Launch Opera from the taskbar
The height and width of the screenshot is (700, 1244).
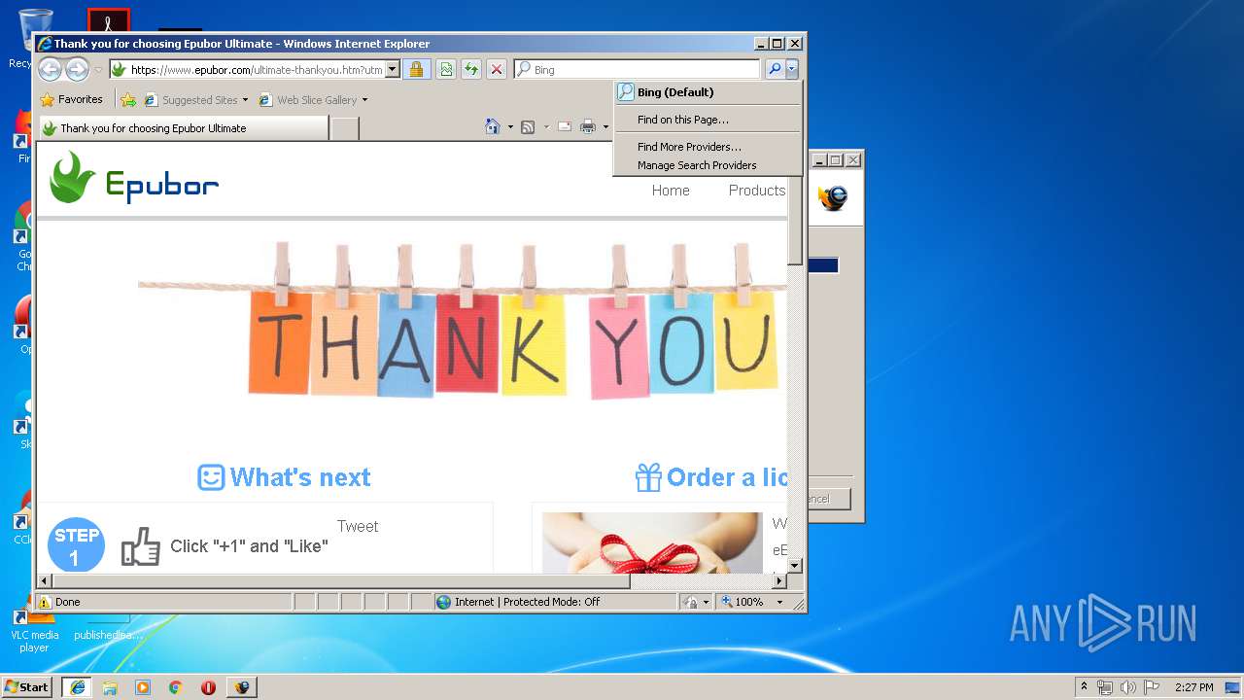tap(208, 687)
